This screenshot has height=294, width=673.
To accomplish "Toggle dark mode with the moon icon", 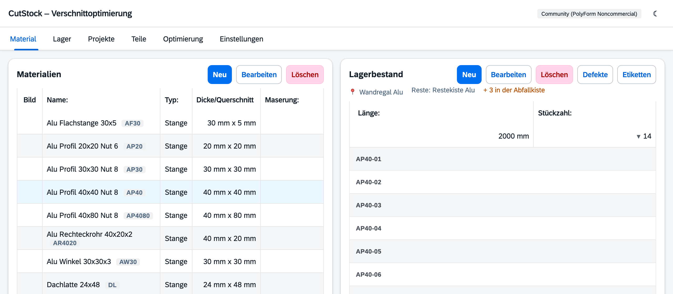I will coord(655,14).
